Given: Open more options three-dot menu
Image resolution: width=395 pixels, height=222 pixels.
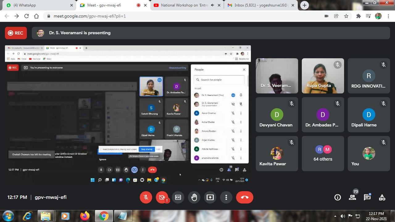Looking at the screenshot, I should tap(226, 197).
